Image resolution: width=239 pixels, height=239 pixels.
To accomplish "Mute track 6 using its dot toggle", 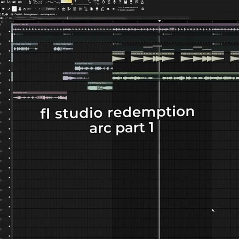I will (x=9, y=80).
